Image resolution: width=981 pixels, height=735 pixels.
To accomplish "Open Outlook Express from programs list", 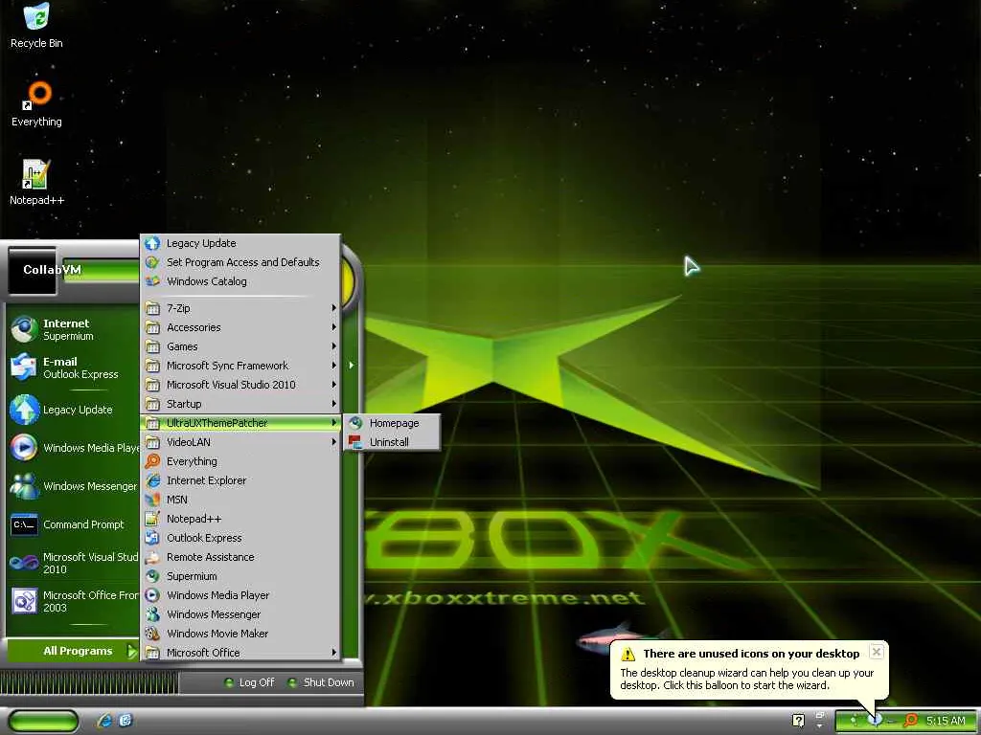I will point(240,538).
